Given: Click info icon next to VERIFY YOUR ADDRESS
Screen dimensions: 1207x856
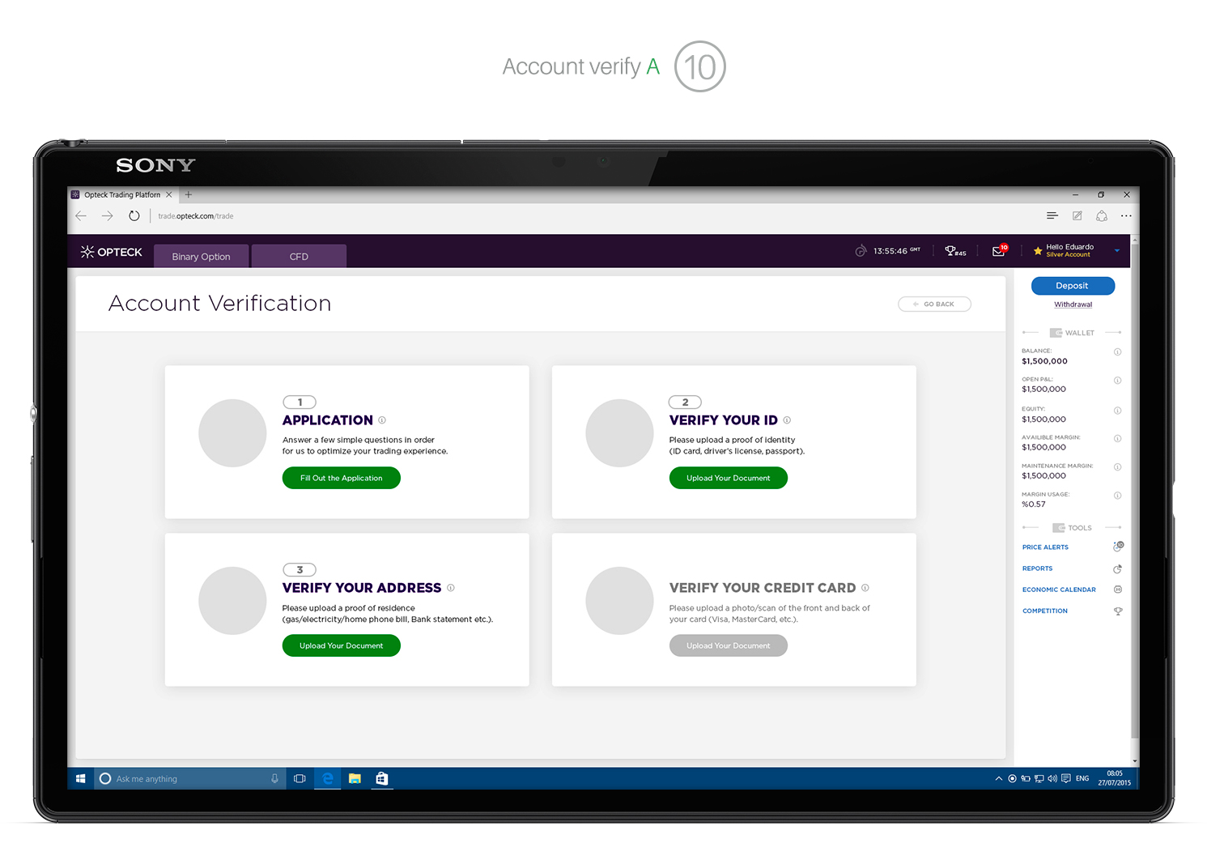Looking at the screenshot, I should click(x=451, y=588).
